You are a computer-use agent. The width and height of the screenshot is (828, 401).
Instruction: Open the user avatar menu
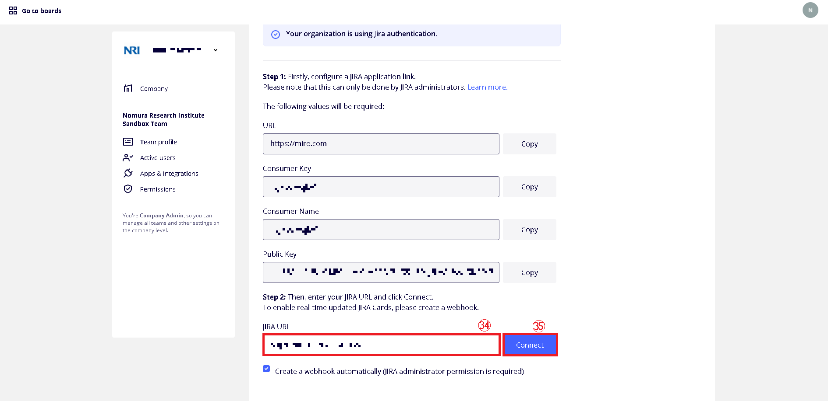coord(810,10)
